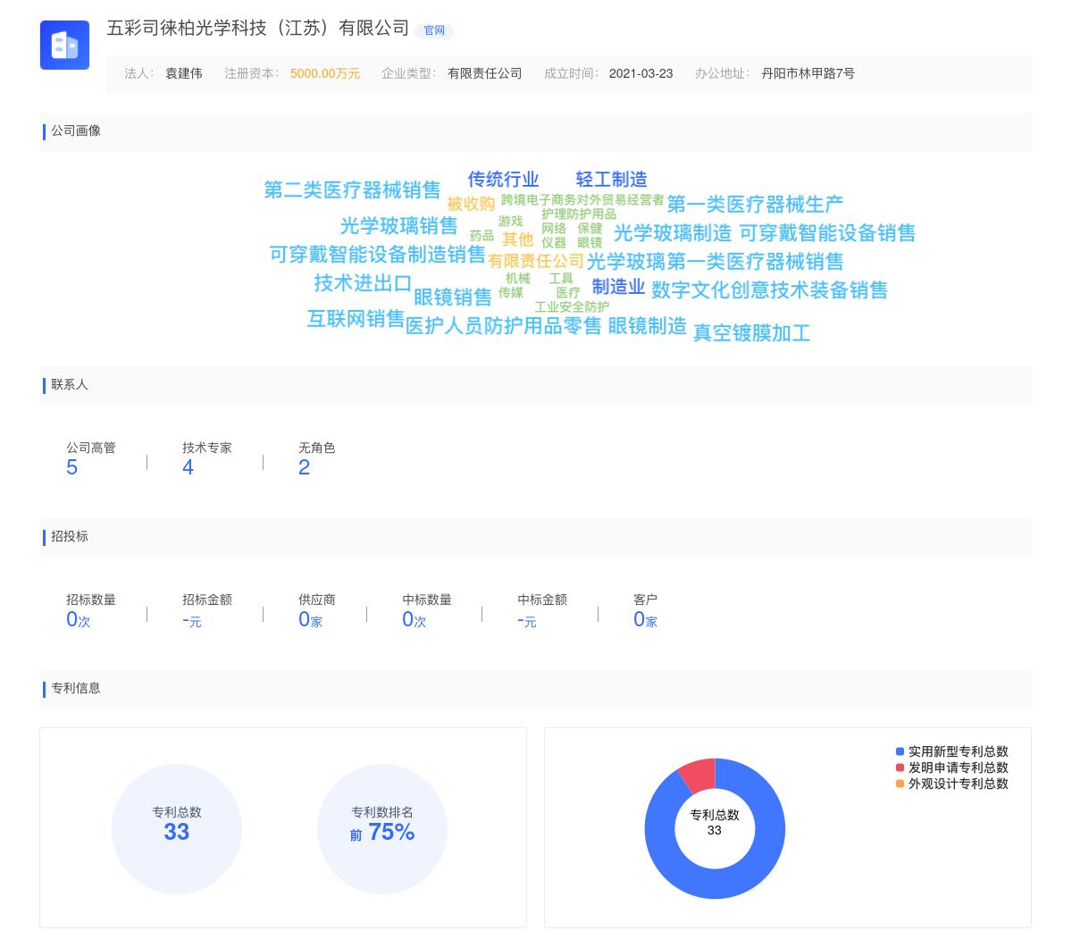The width and height of the screenshot is (1072, 948).
Task: Click the 专利总数 33 circle
Action: click(177, 829)
